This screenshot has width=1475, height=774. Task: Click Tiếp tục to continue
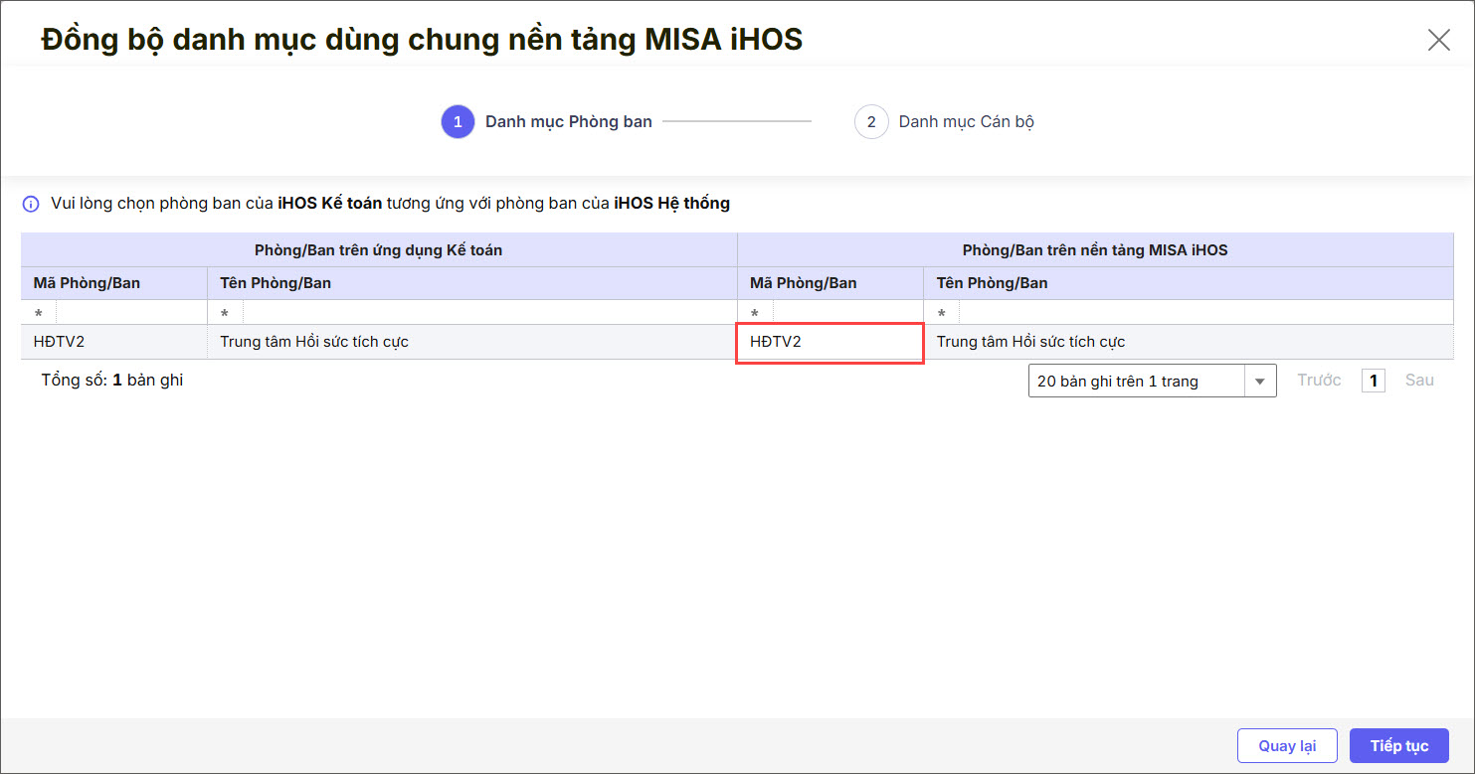point(1398,746)
